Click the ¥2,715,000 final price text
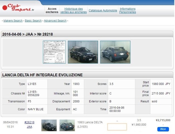Screen dimensions: 175x134 163,120
